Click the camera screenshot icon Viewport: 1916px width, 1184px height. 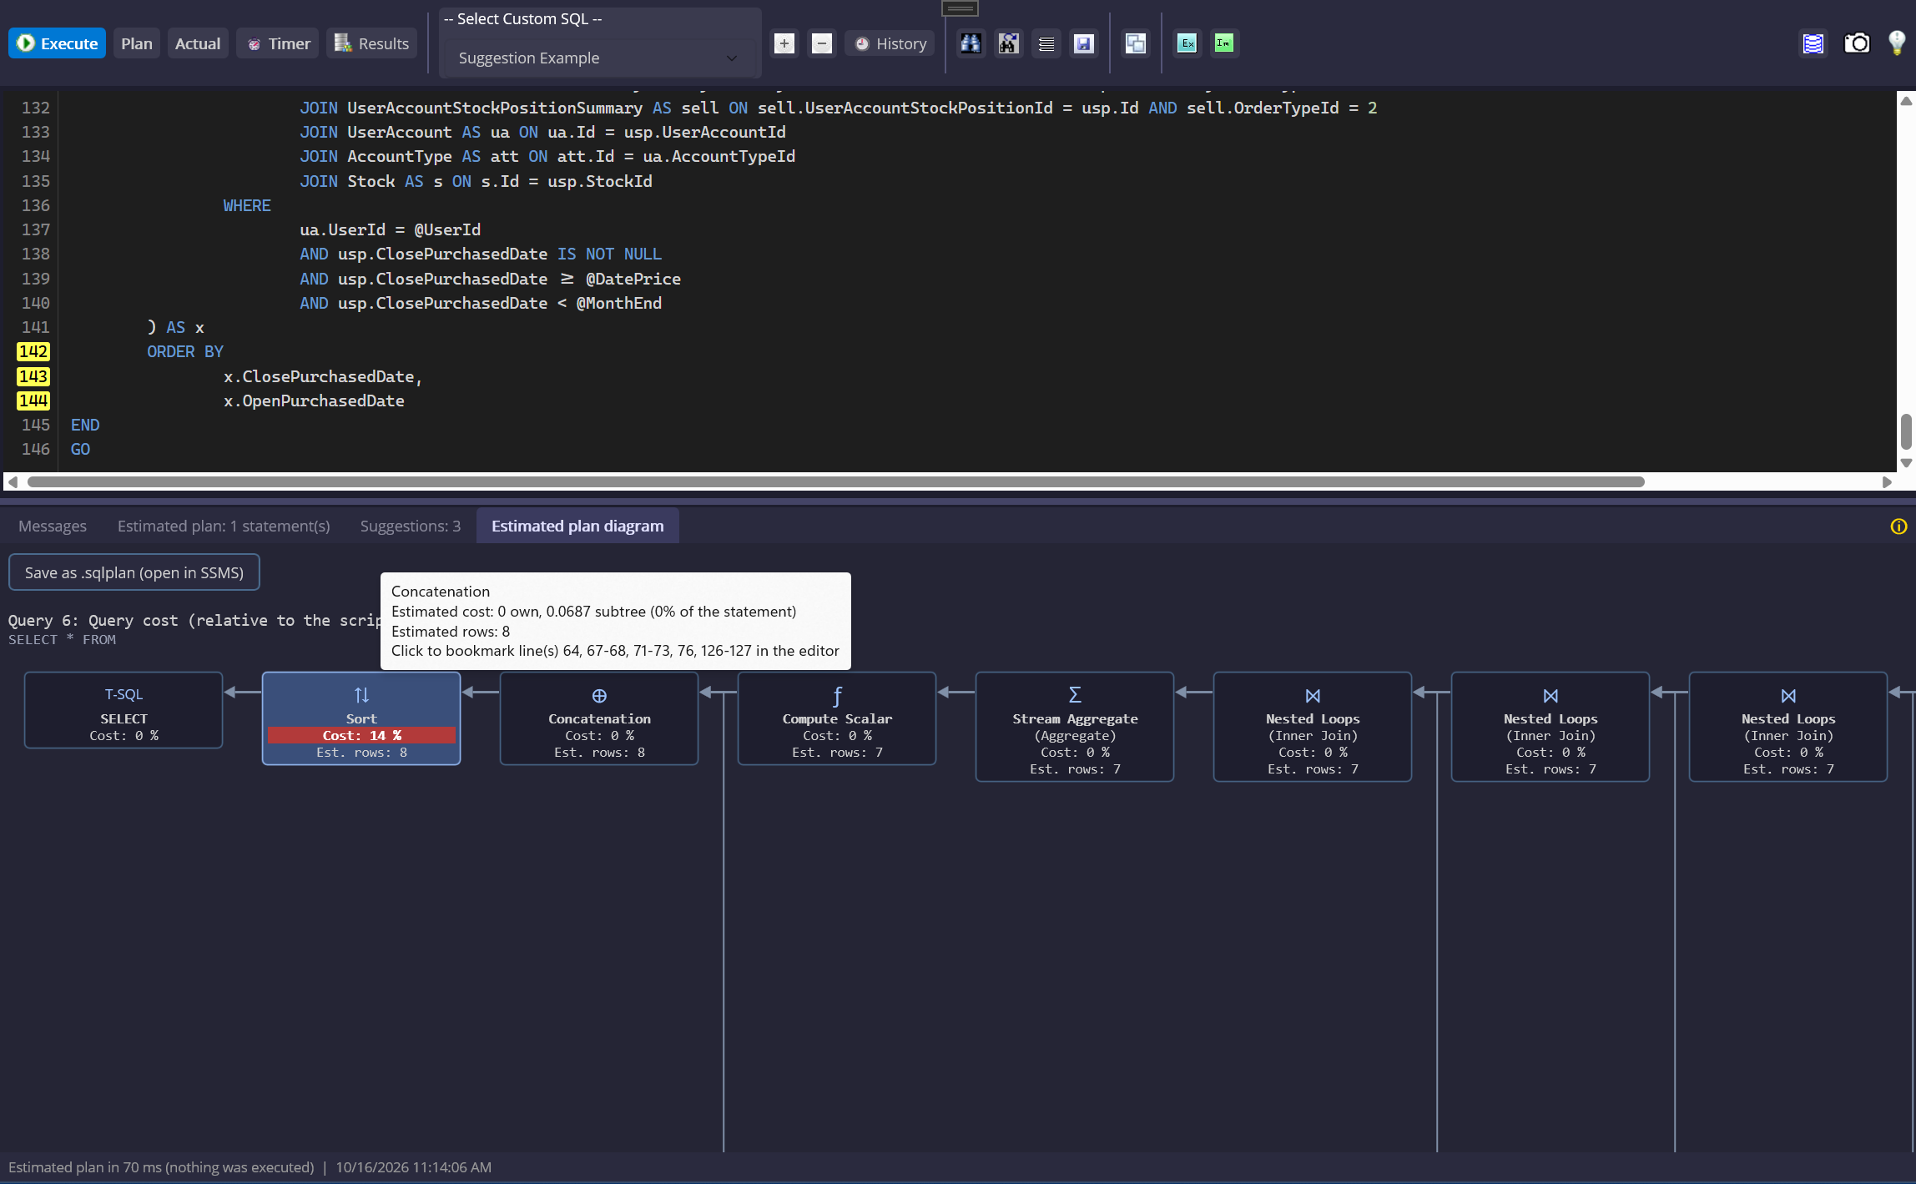[1857, 43]
